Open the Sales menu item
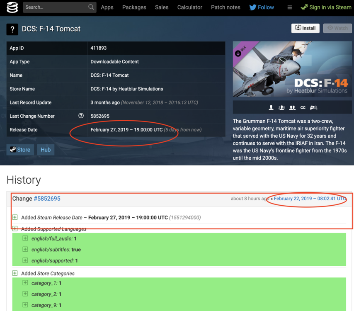The height and width of the screenshot is (311, 354). click(162, 7)
